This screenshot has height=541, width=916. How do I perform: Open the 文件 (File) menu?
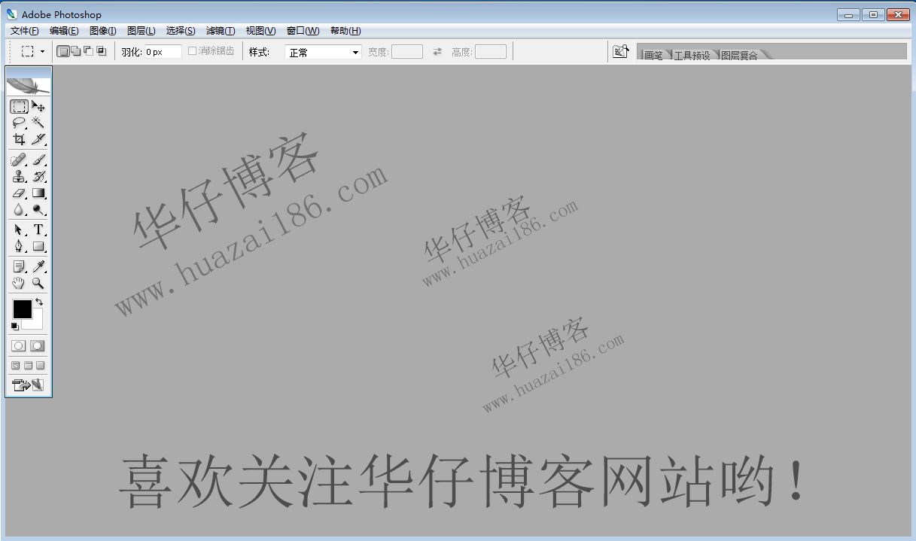(x=25, y=31)
